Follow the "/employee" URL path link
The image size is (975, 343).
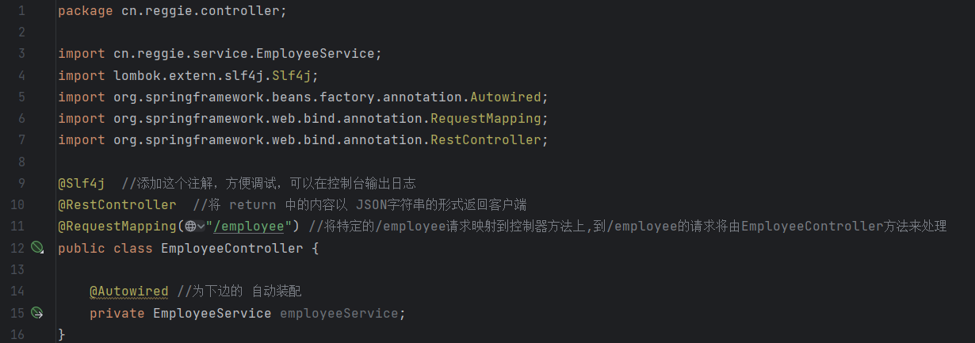pos(249,227)
